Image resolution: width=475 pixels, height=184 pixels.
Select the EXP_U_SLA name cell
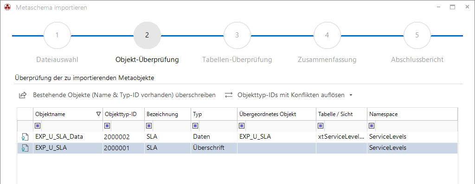(x=68, y=148)
